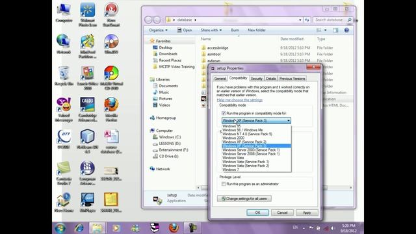Open the yellow sticky note file icon
The image size is (416, 234).
111,202
